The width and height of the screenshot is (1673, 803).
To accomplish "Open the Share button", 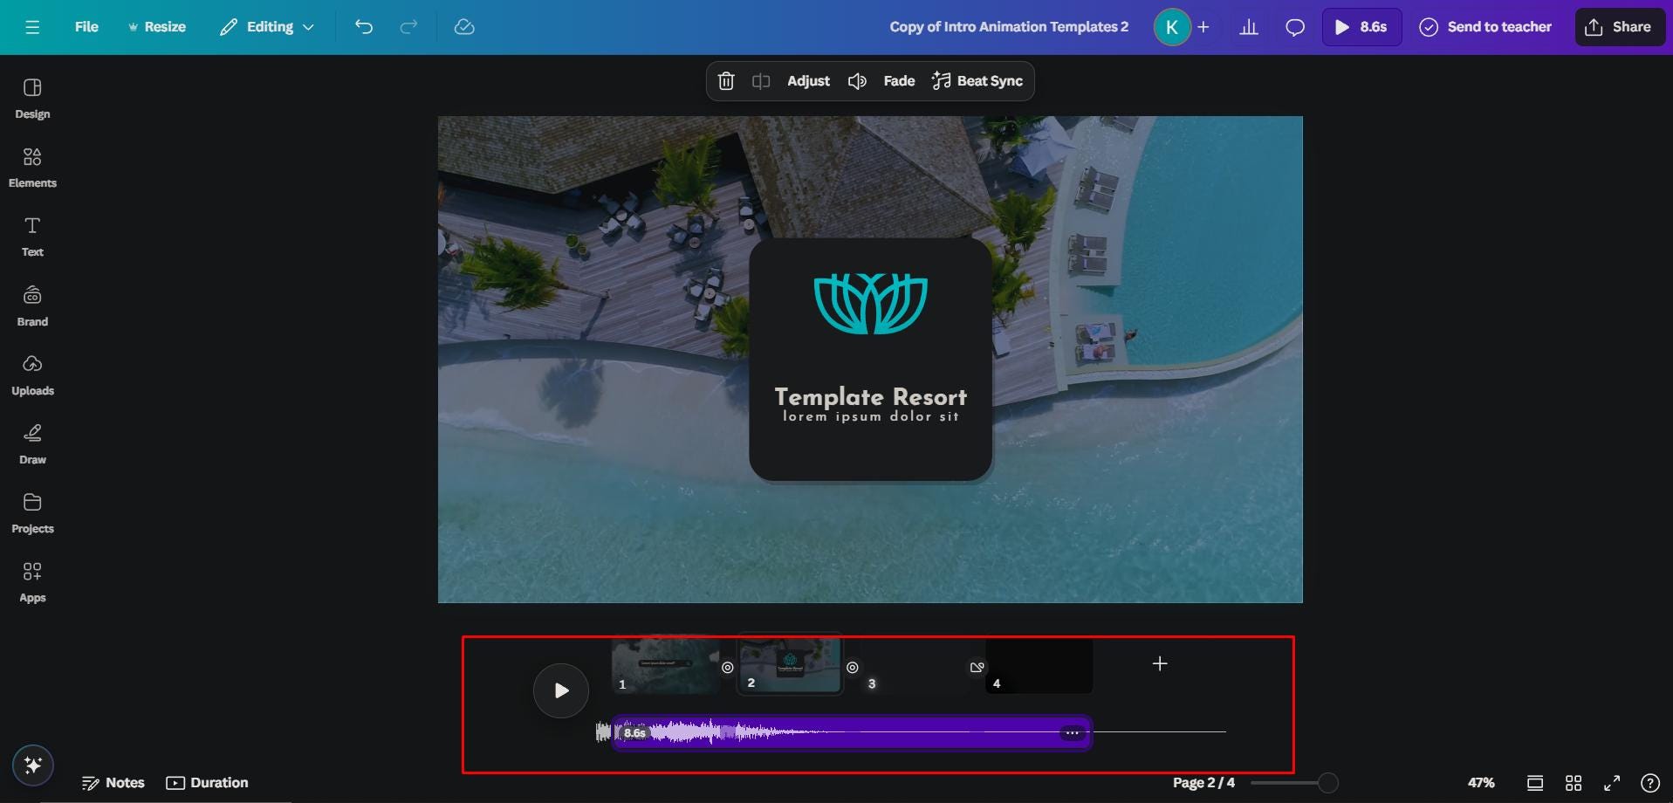I will coord(1619,27).
